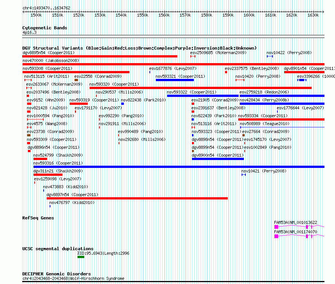Select the nsv822438 (Park2010) label
Screen dimensions: 335x284
(x=143, y=100)
